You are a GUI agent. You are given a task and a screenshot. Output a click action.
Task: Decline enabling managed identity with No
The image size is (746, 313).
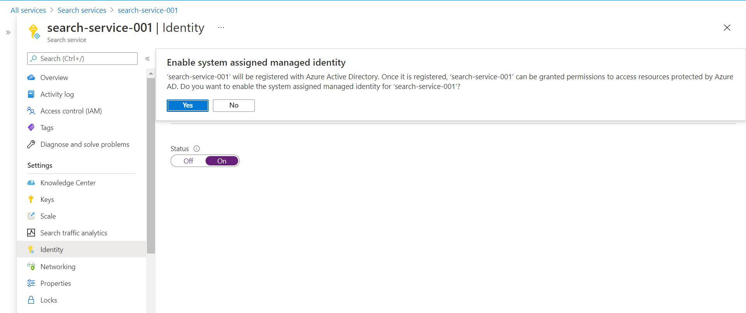click(x=234, y=105)
